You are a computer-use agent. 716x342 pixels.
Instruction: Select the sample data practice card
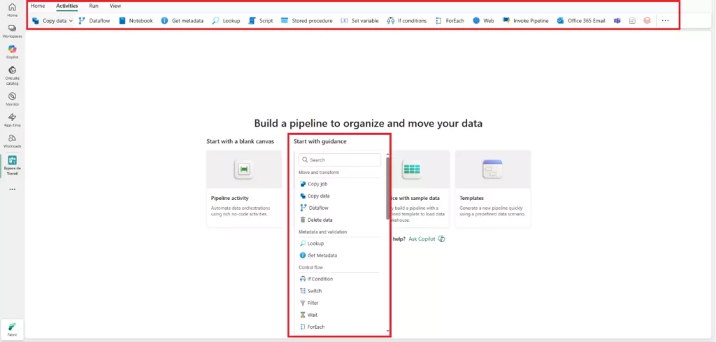(x=420, y=189)
